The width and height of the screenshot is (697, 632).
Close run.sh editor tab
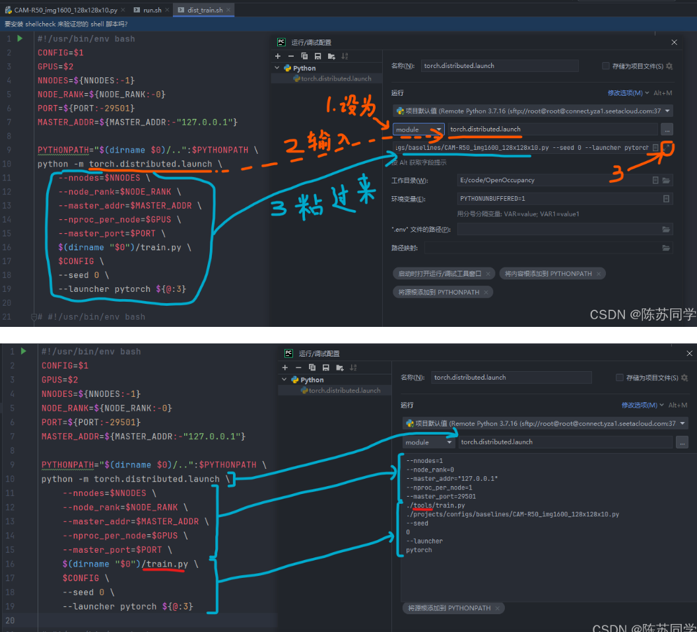(167, 10)
